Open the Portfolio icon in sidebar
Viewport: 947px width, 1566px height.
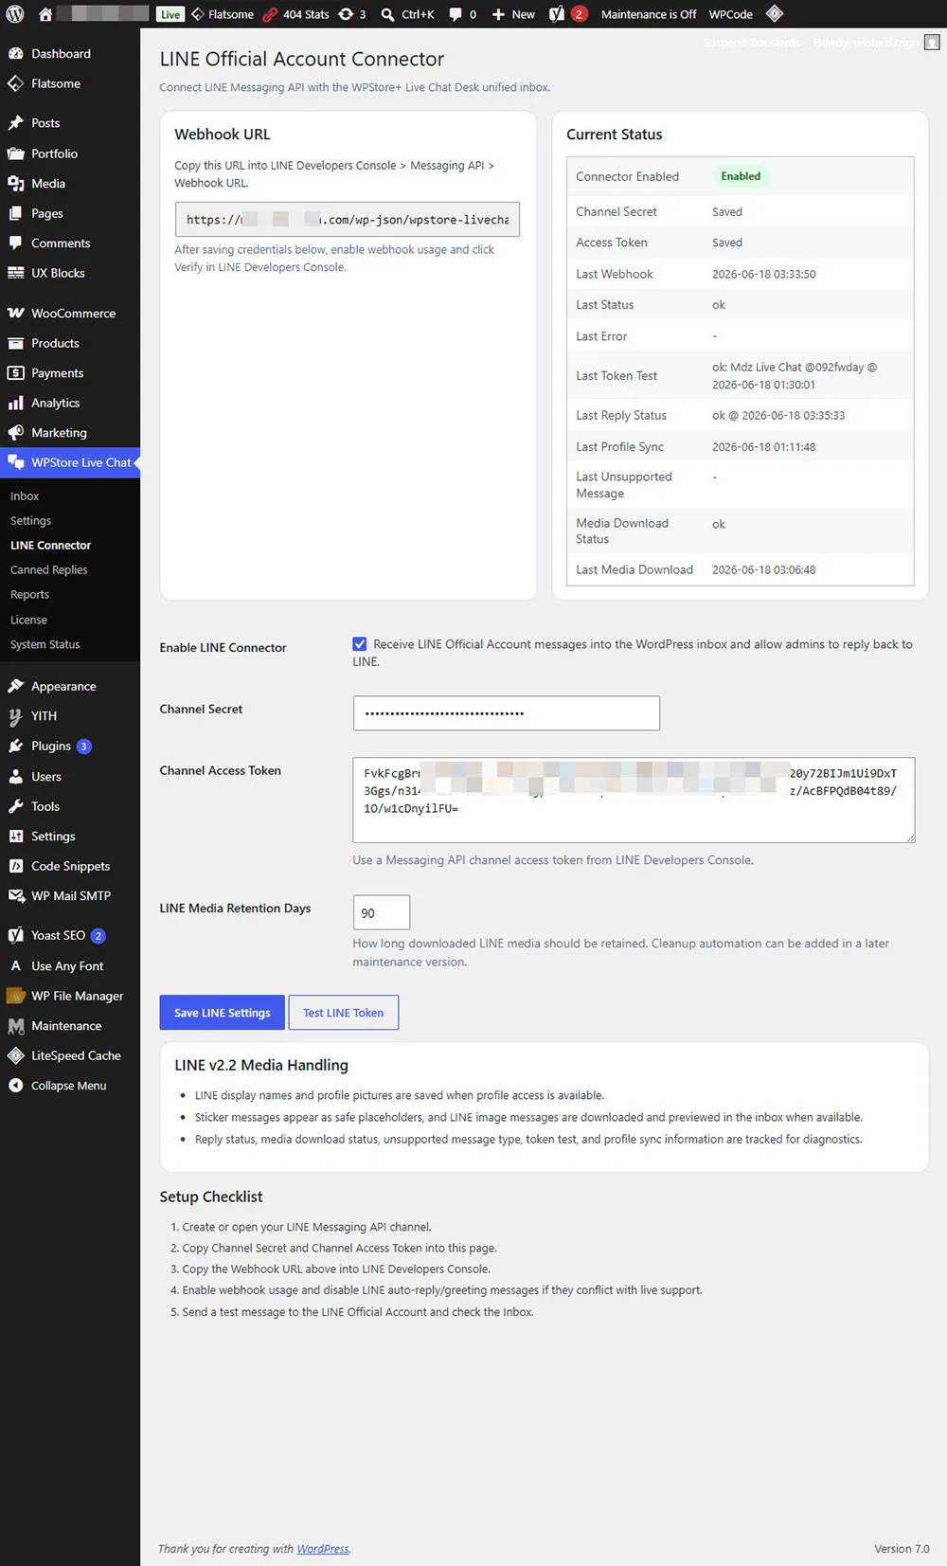[15, 153]
